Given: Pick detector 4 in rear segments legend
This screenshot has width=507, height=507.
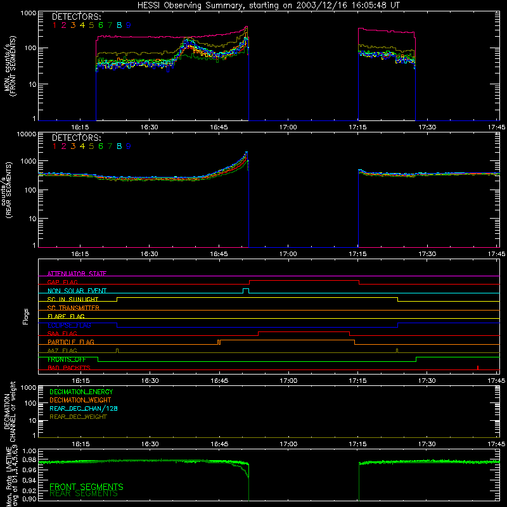Looking at the screenshot, I should click(x=82, y=146).
